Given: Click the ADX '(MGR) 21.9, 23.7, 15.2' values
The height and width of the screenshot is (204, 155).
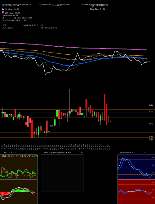Looking at the screenshot, I should pyautogui.click(x=33, y=25).
